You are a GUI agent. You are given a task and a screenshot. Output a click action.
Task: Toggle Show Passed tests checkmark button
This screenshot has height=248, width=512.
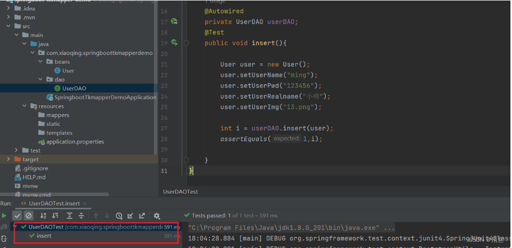point(17,216)
